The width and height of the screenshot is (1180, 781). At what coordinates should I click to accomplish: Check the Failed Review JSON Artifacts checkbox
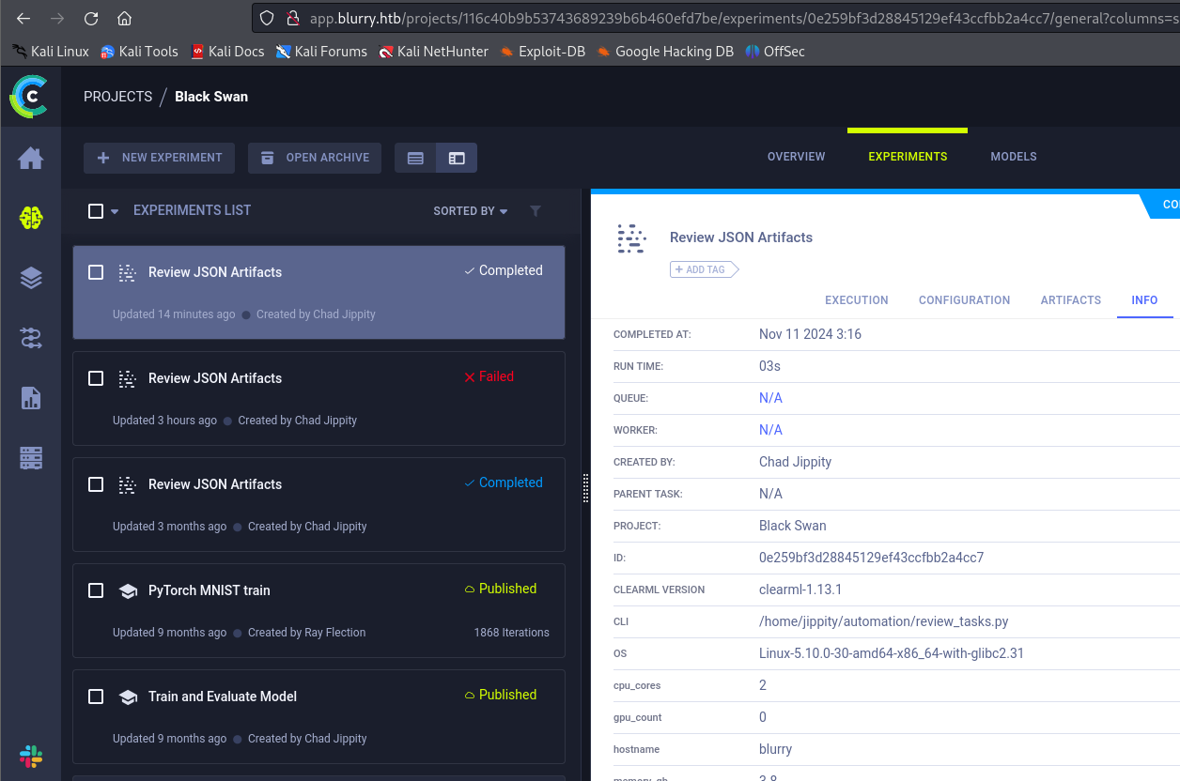pos(96,378)
